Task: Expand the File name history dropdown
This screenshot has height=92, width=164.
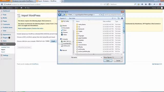Action: point(101,57)
